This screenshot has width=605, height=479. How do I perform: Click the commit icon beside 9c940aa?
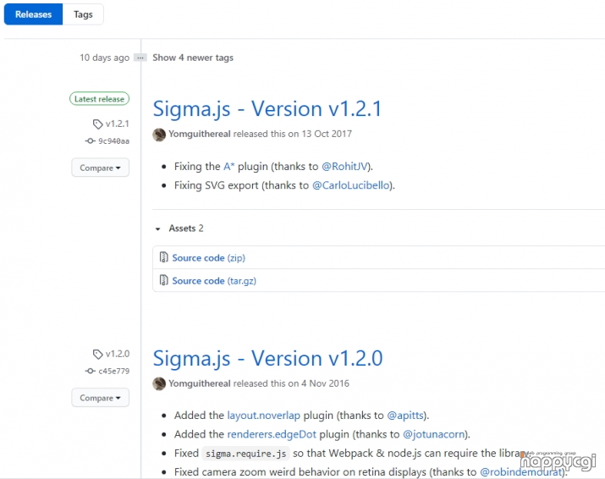pyautogui.click(x=90, y=140)
